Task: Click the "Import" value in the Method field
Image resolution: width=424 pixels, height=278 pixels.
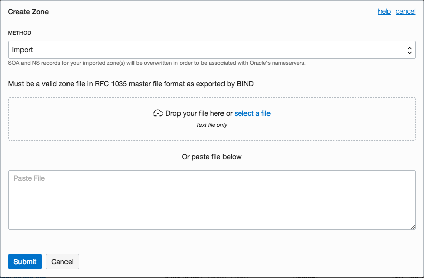Action: coord(23,50)
